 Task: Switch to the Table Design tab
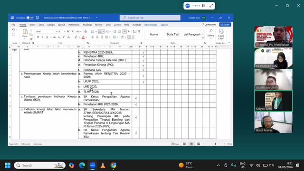151,25
